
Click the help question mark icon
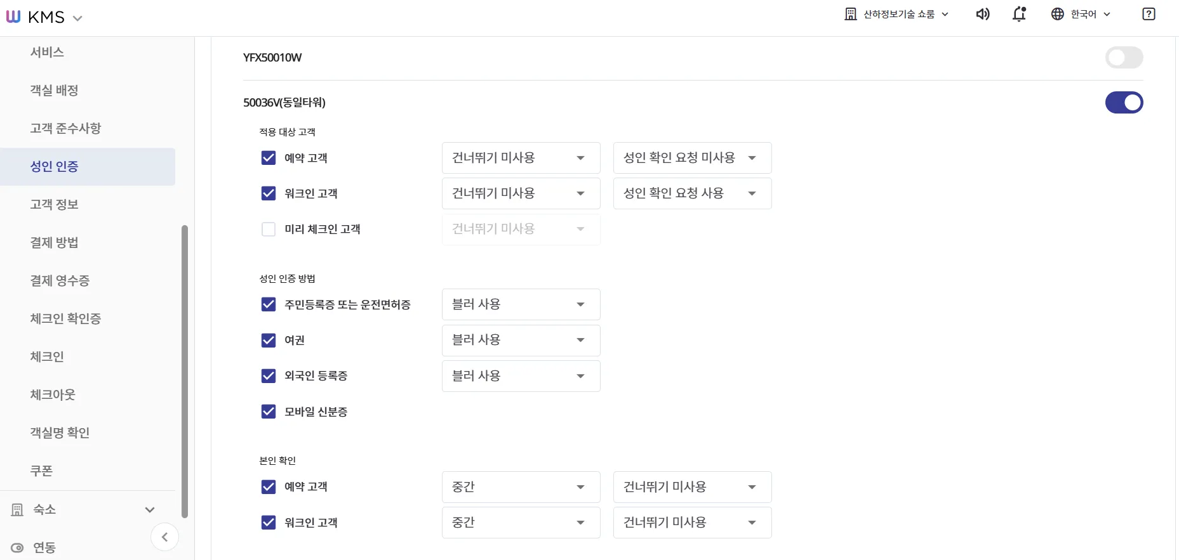[1149, 15]
